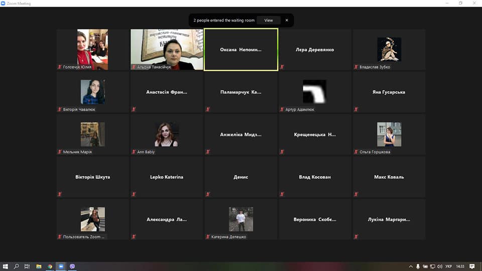This screenshot has width=482, height=271.
Task: Open Viber from the taskbar
Action: pos(73,266)
